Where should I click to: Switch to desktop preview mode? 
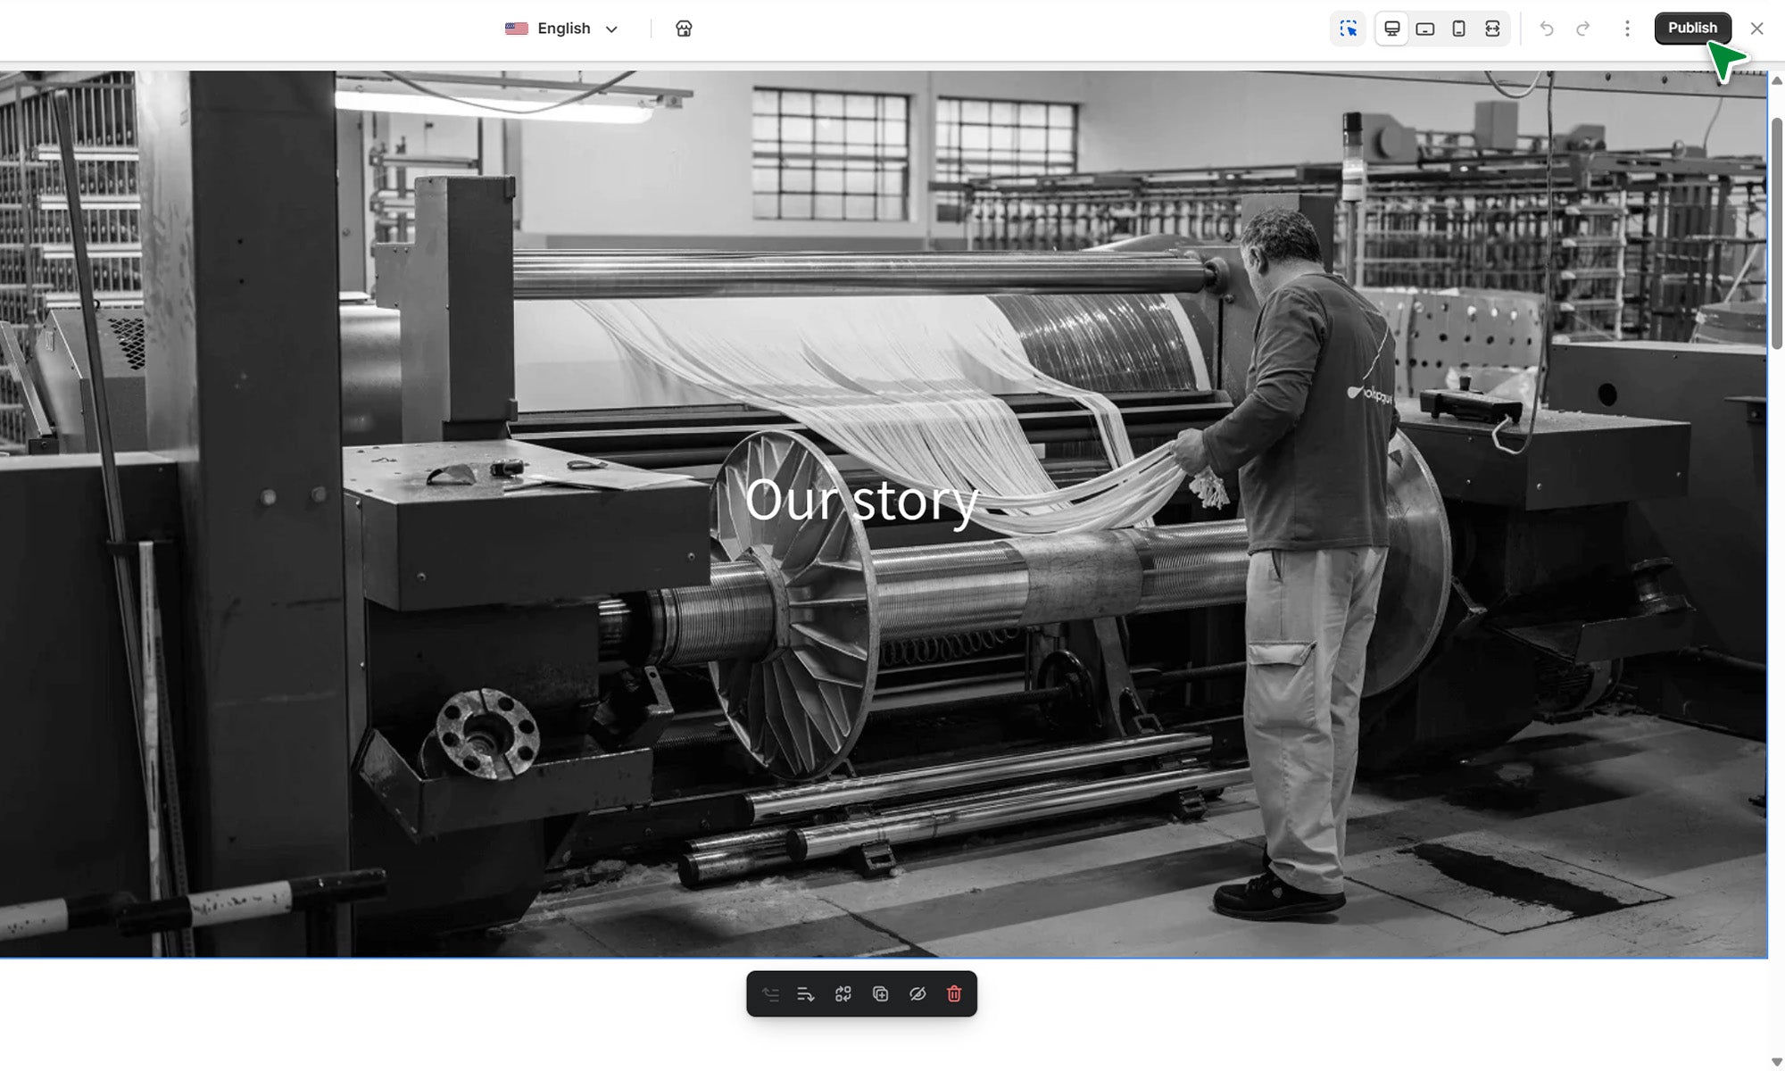click(x=1391, y=29)
